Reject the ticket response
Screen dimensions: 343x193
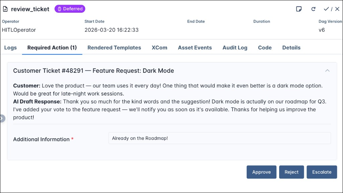click(x=291, y=172)
